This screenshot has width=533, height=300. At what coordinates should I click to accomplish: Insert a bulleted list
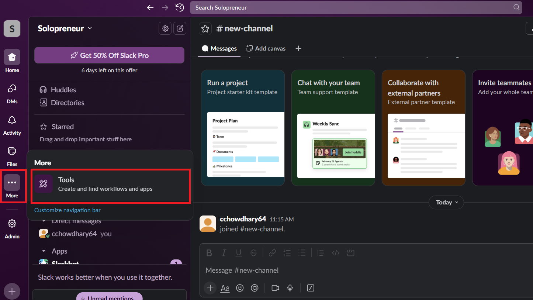[302, 253]
